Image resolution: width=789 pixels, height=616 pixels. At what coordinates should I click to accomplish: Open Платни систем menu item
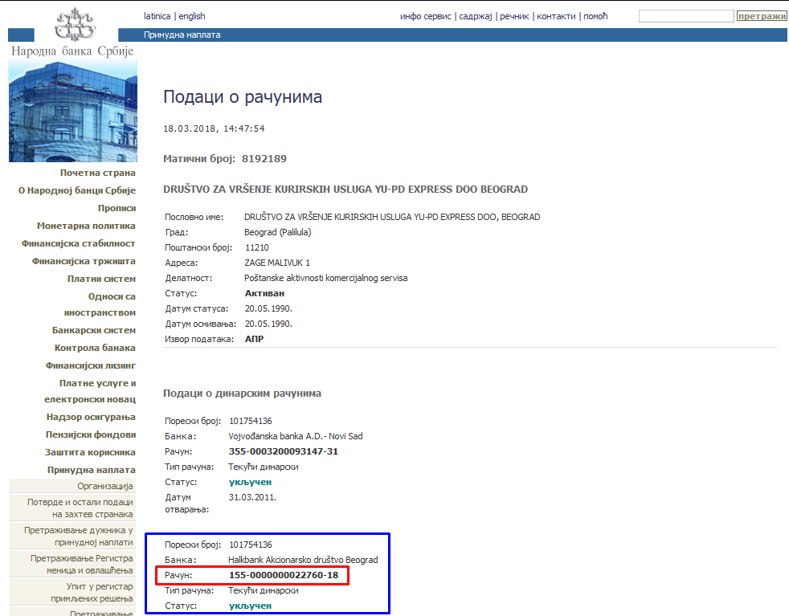point(102,279)
